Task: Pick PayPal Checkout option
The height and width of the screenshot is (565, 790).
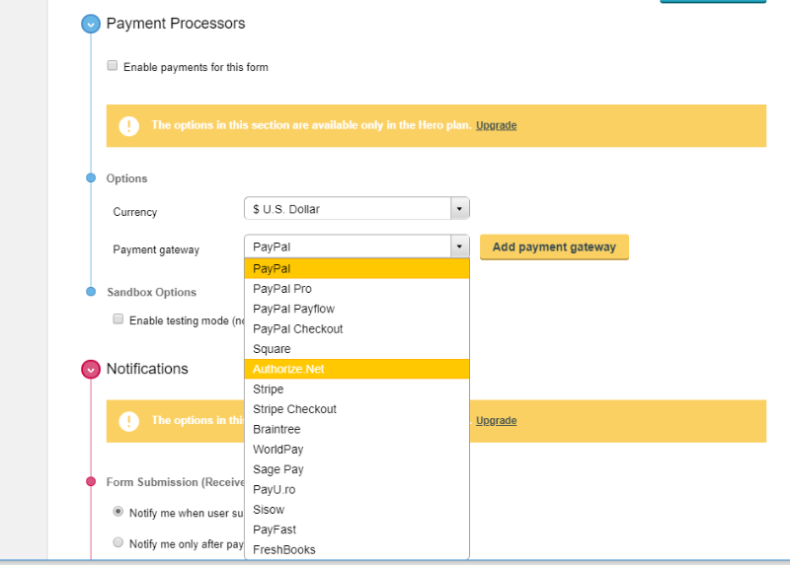Action: click(x=356, y=329)
